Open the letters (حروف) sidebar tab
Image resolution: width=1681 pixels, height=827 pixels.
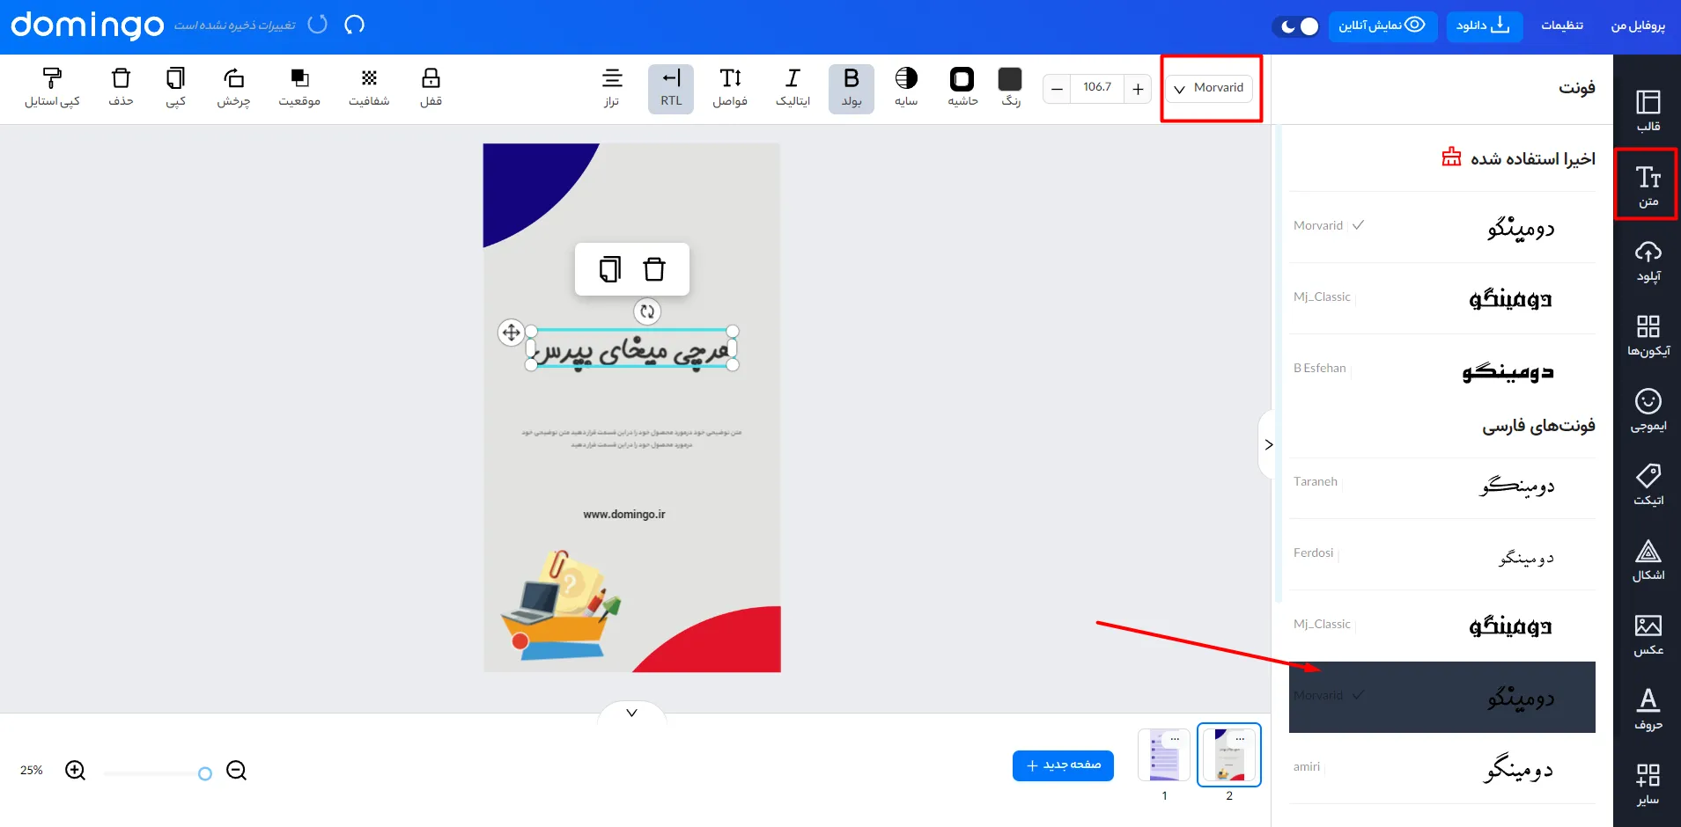click(x=1648, y=709)
